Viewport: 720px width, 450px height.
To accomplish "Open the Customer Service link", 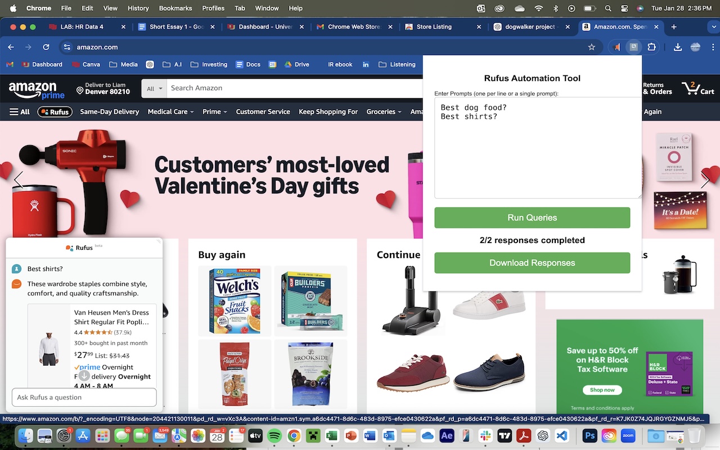I will (263, 112).
